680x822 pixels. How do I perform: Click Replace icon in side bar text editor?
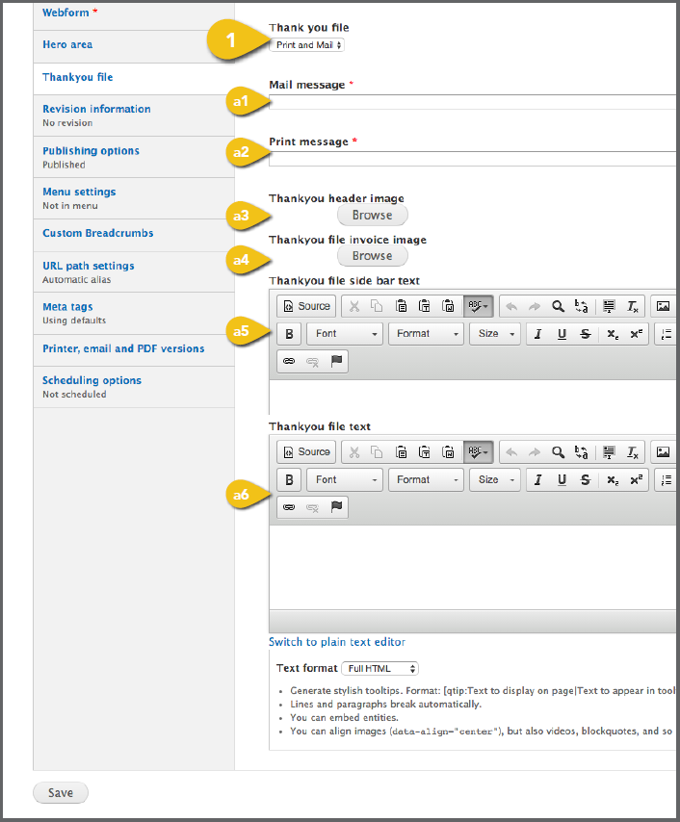(x=582, y=306)
